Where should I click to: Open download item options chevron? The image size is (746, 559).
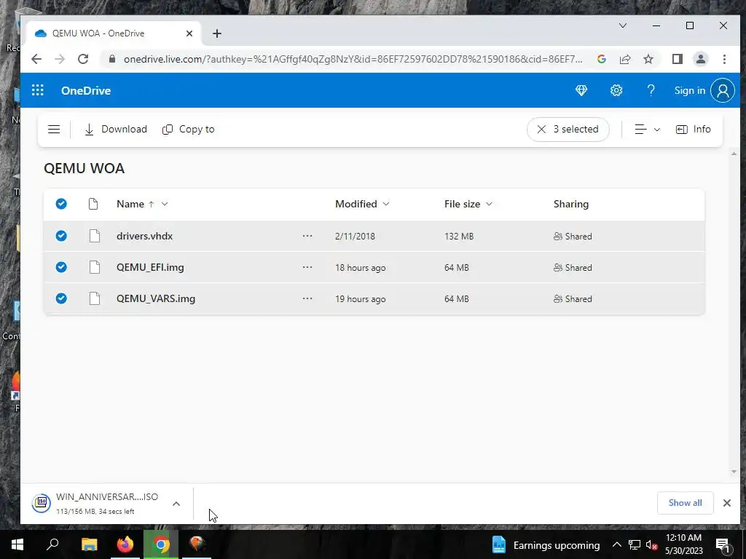coord(176,504)
